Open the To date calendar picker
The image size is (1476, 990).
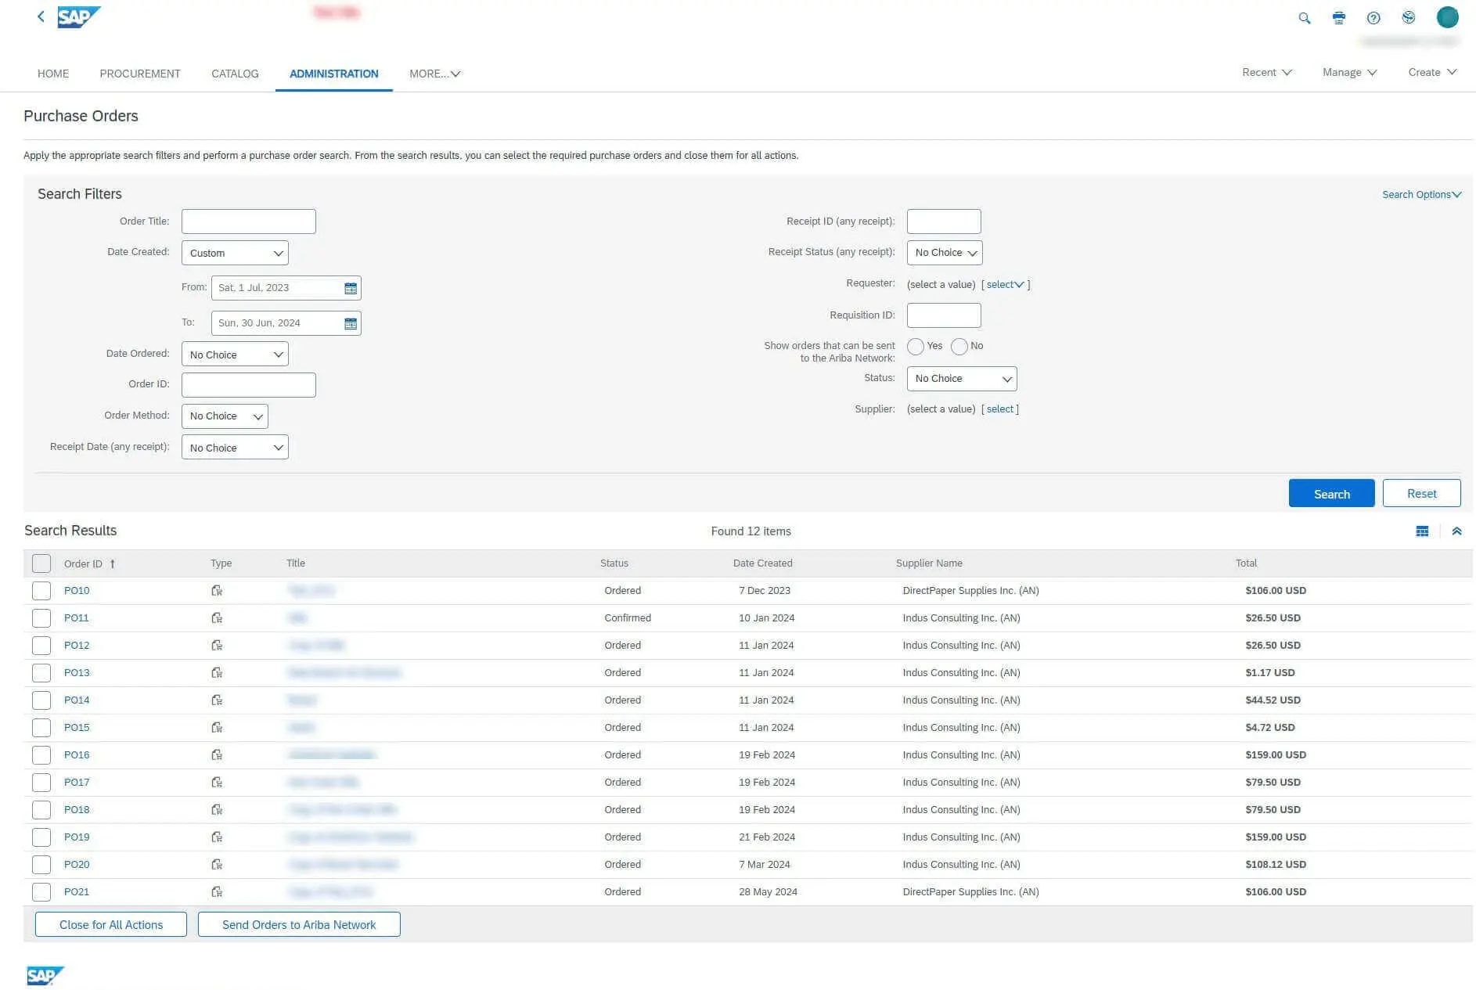pos(351,323)
